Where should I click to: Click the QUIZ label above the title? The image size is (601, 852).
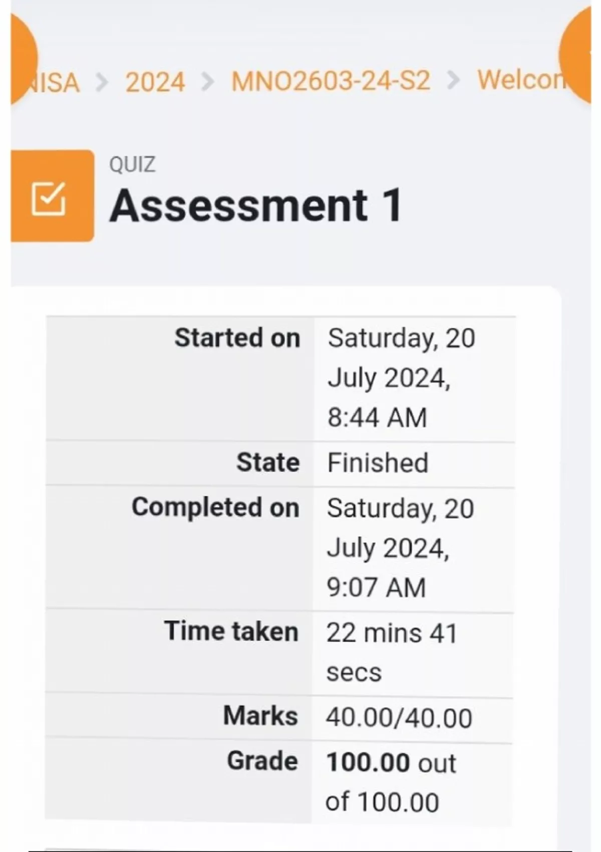click(132, 164)
